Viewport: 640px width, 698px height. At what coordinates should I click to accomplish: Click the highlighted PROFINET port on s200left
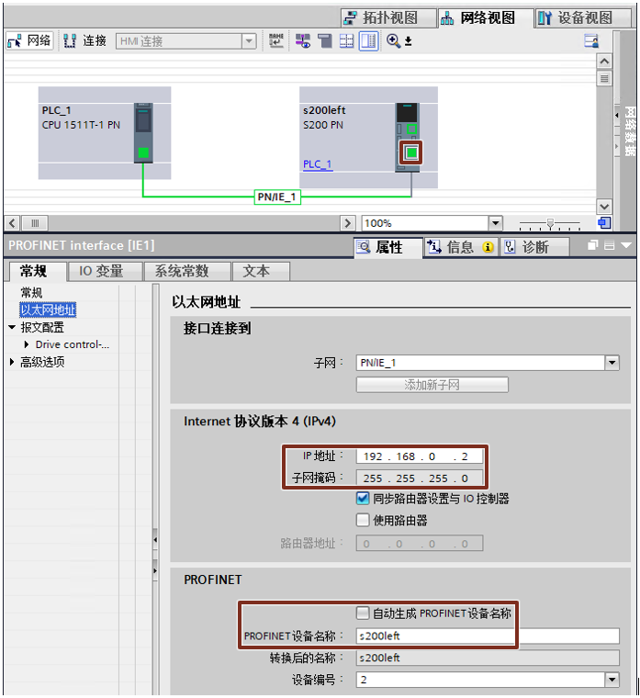pyautogui.click(x=411, y=152)
